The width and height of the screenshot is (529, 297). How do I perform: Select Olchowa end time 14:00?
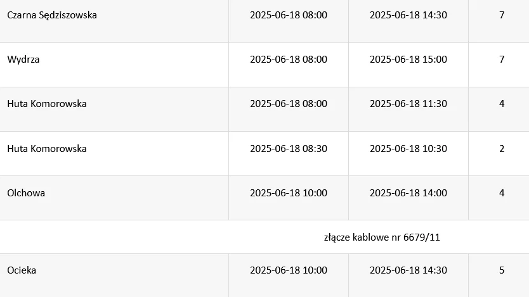[408, 193]
